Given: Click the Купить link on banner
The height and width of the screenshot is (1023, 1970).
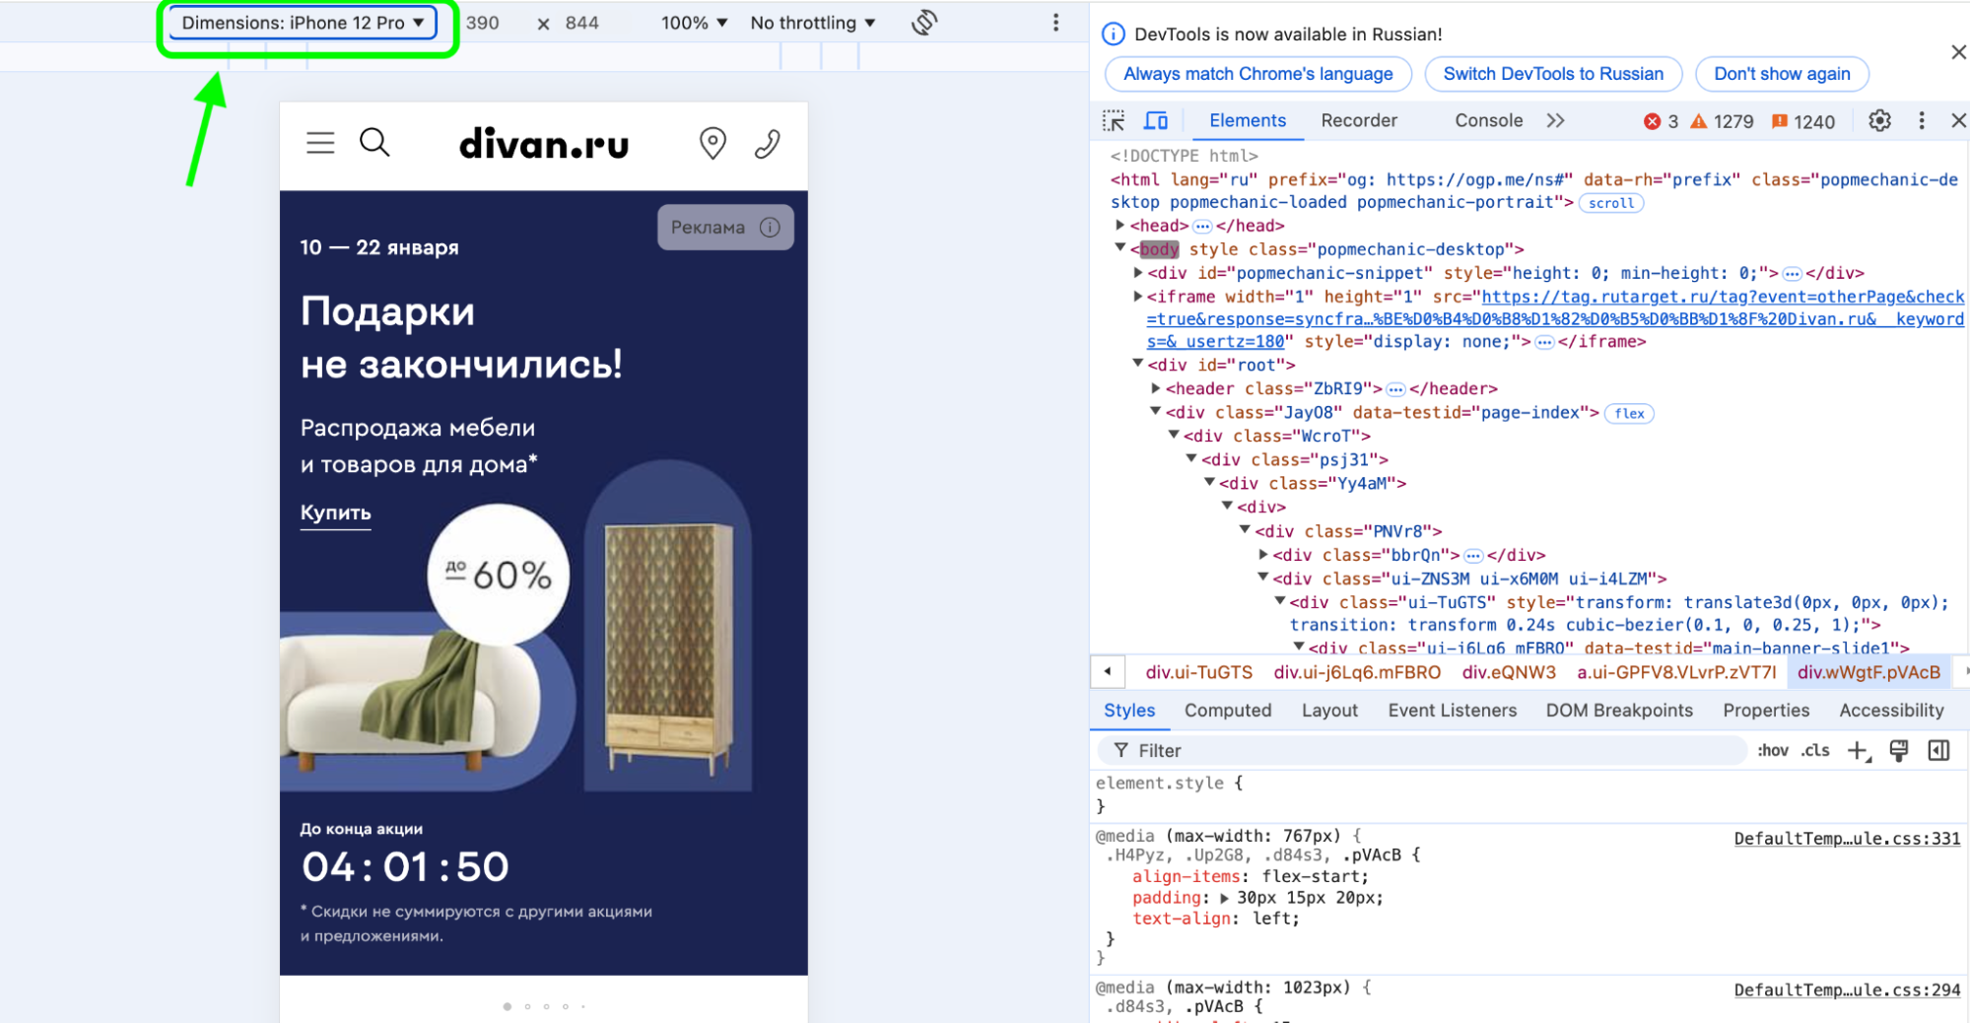Looking at the screenshot, I should click(335, 513).
